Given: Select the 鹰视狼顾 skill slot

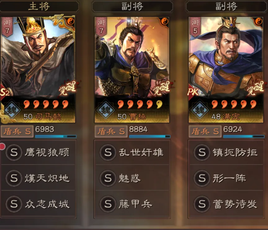Looking at the screenshot, I should click(x=38, y=152).
